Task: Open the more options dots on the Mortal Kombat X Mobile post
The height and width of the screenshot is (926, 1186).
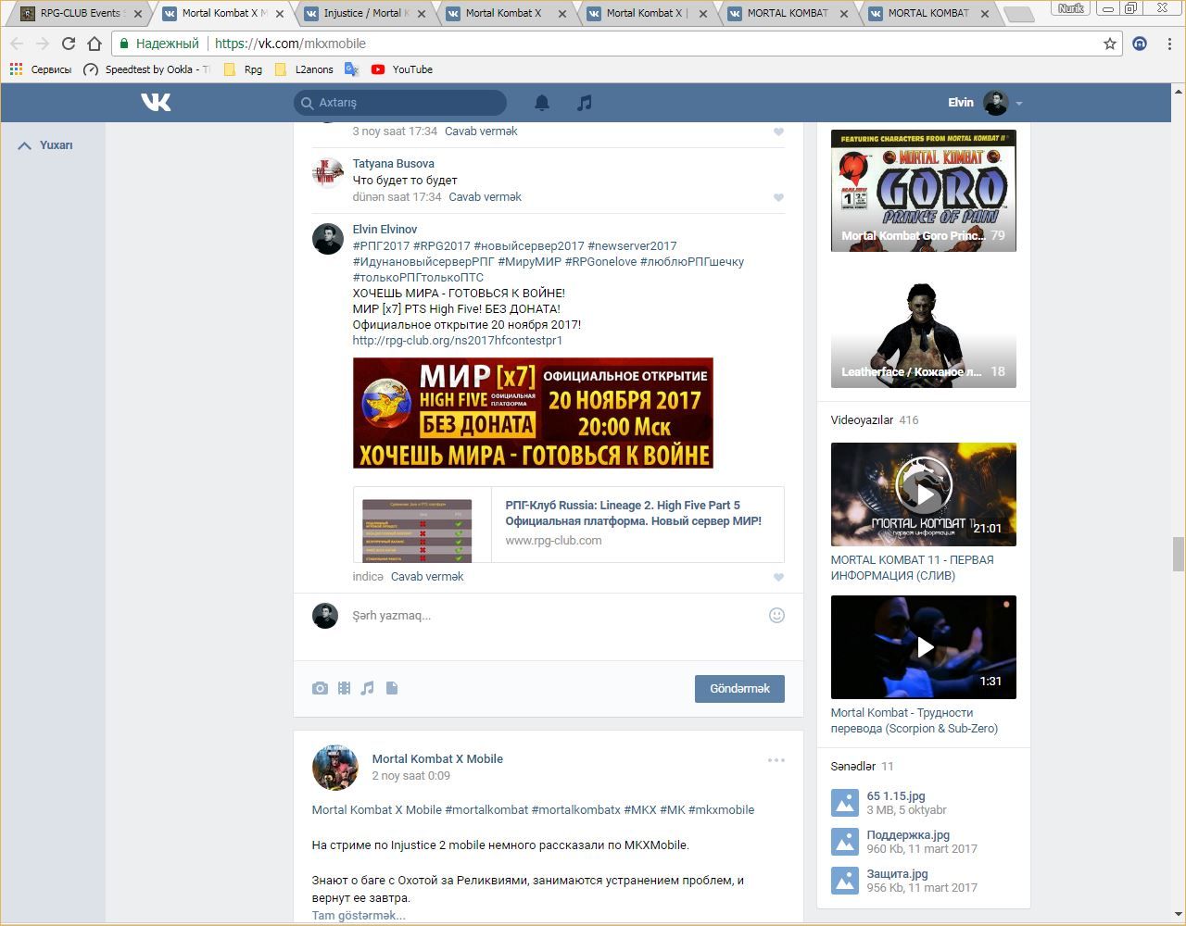Action: 776,760
